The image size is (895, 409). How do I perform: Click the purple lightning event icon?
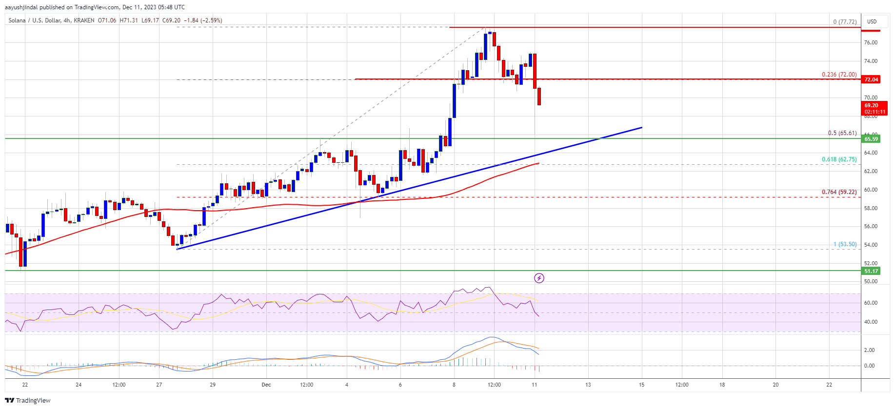point(539,278)
